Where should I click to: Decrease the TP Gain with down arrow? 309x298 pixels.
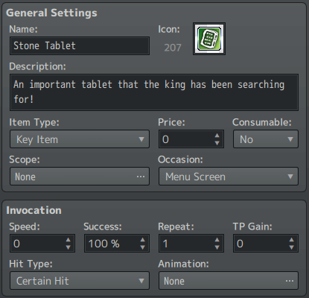click(x=292, y=247)
